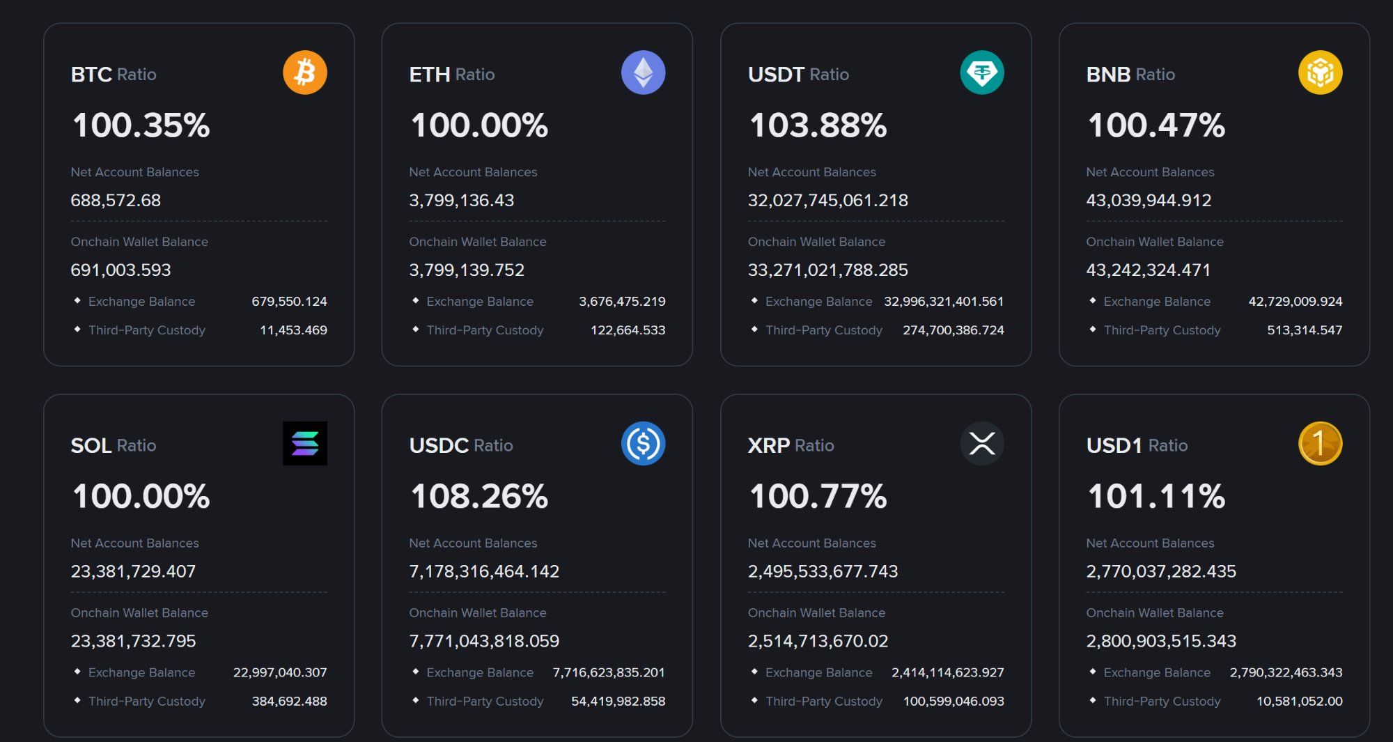
Task: Click BNB net balance 43,039,944.912
Action: point(1149,201)
